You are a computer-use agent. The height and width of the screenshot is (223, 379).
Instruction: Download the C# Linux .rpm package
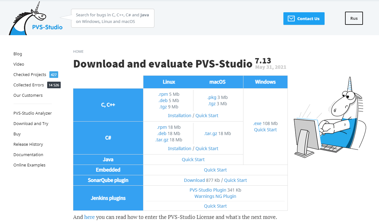pyautogui.click(x=162, y=127)
